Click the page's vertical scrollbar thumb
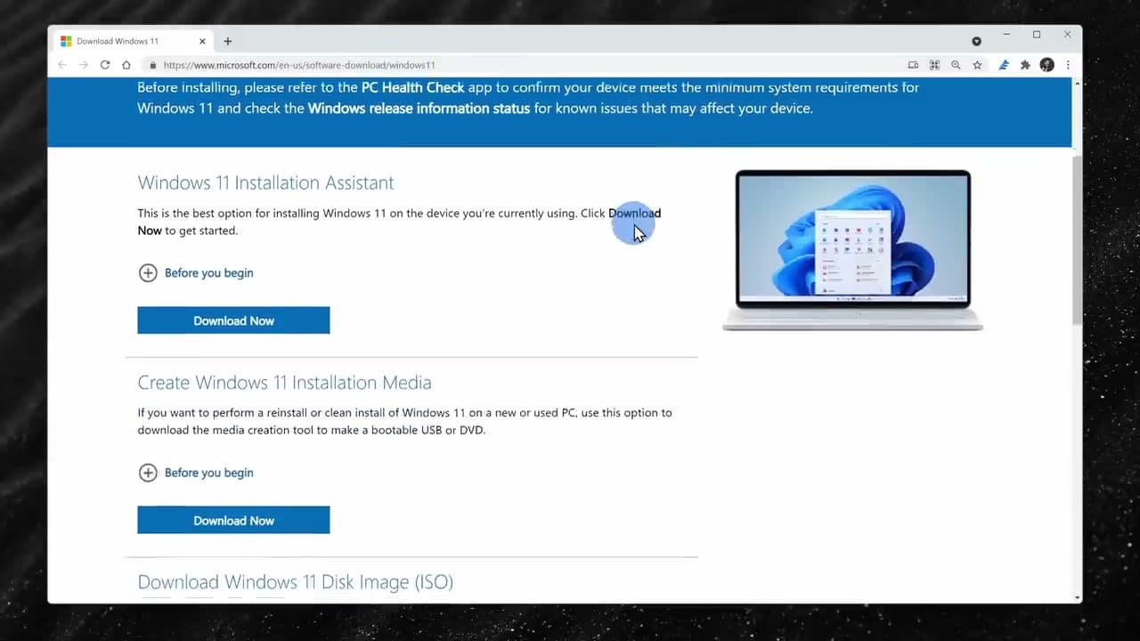Viewport: 1140px width, 641px height. [1077, 239]
